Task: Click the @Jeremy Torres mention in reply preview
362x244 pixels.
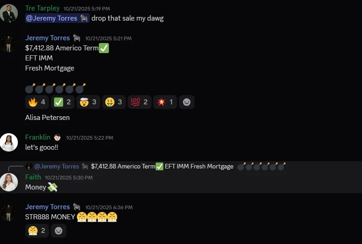Action: (57, 167)
